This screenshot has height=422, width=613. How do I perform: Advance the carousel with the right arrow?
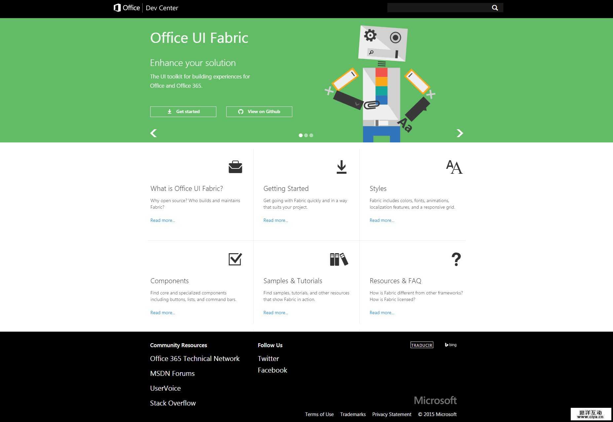click(460, 133)
